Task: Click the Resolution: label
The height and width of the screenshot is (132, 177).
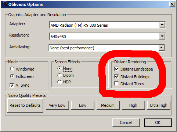Action: click(x=19, y=35)
